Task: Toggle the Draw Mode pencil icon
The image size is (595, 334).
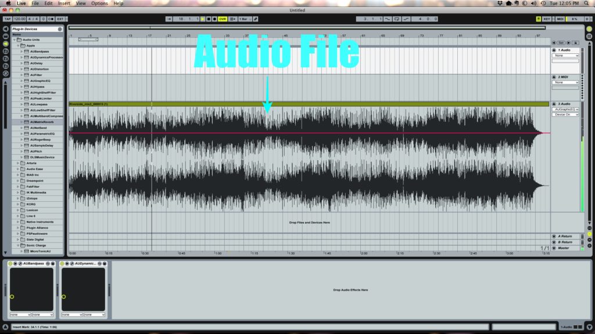Action: tap(256, 19)
